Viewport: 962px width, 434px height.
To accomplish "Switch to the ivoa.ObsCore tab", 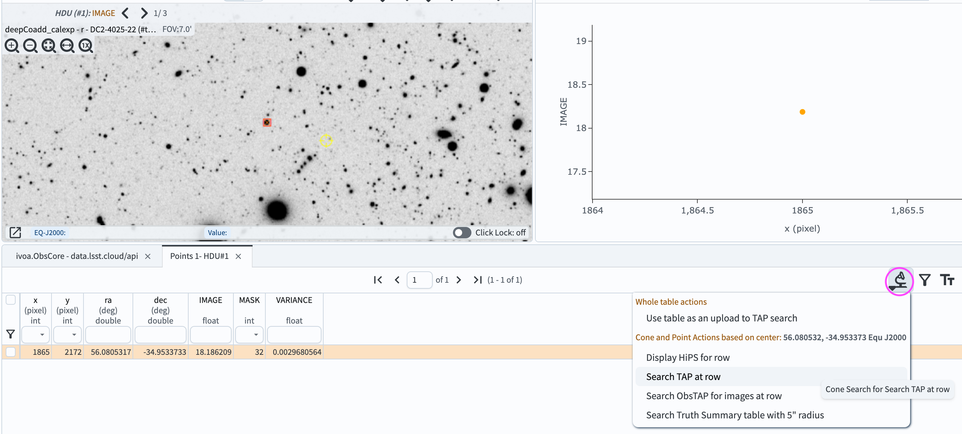I will pos(77,256).
